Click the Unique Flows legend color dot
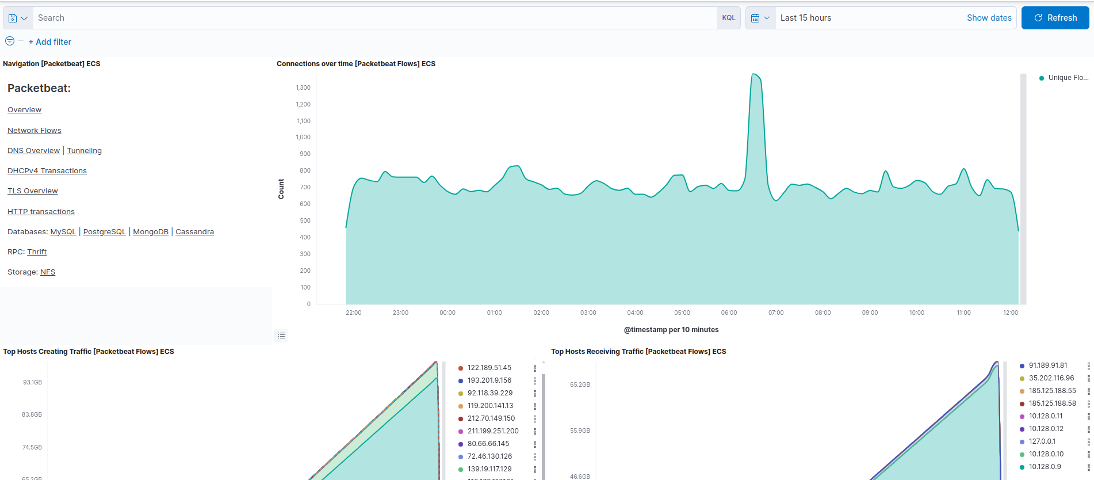 (x=1042, y=78)
